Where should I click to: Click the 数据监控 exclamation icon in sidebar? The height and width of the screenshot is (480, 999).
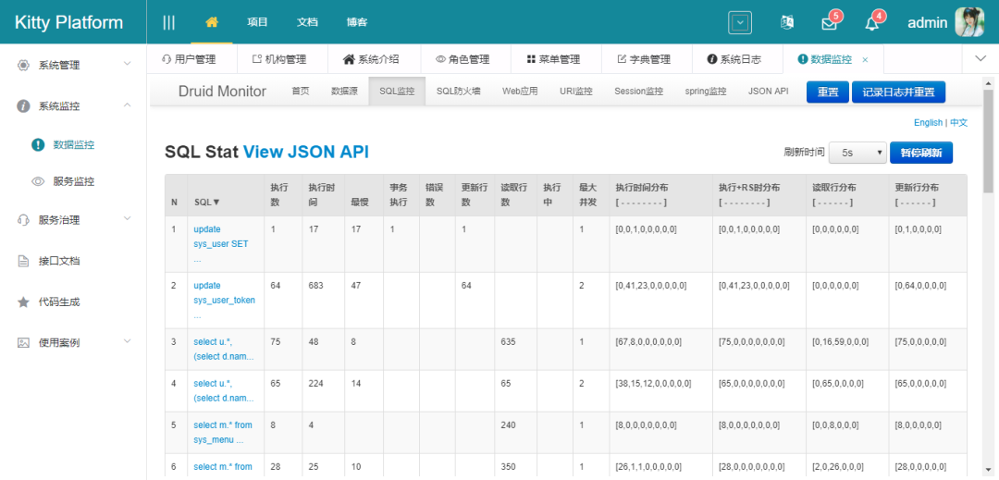click(x=38, y=145)
